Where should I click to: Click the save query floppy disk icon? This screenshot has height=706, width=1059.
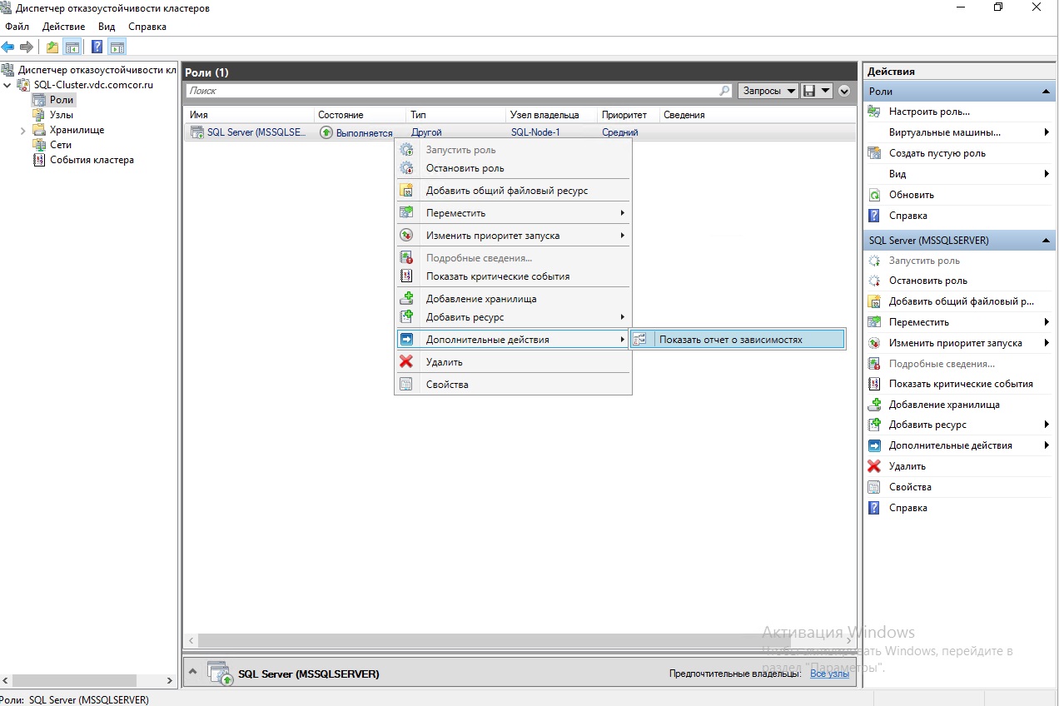coord(808,90)
